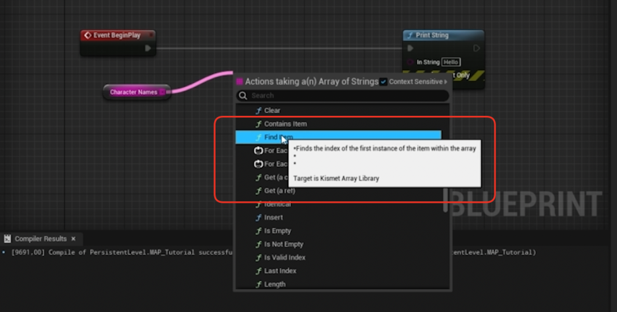The image size is (617, 312).
Task: Click the function icon beside Is Empty
Action: coord(258,230)
